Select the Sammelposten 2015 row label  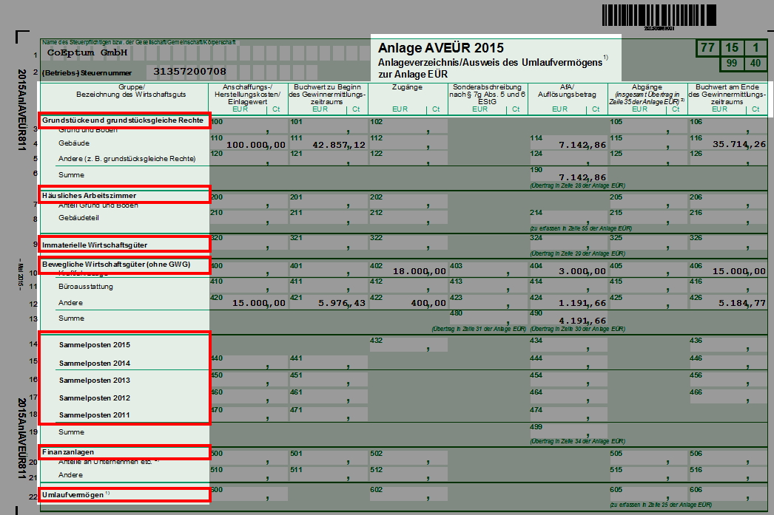tap(93, 345)
